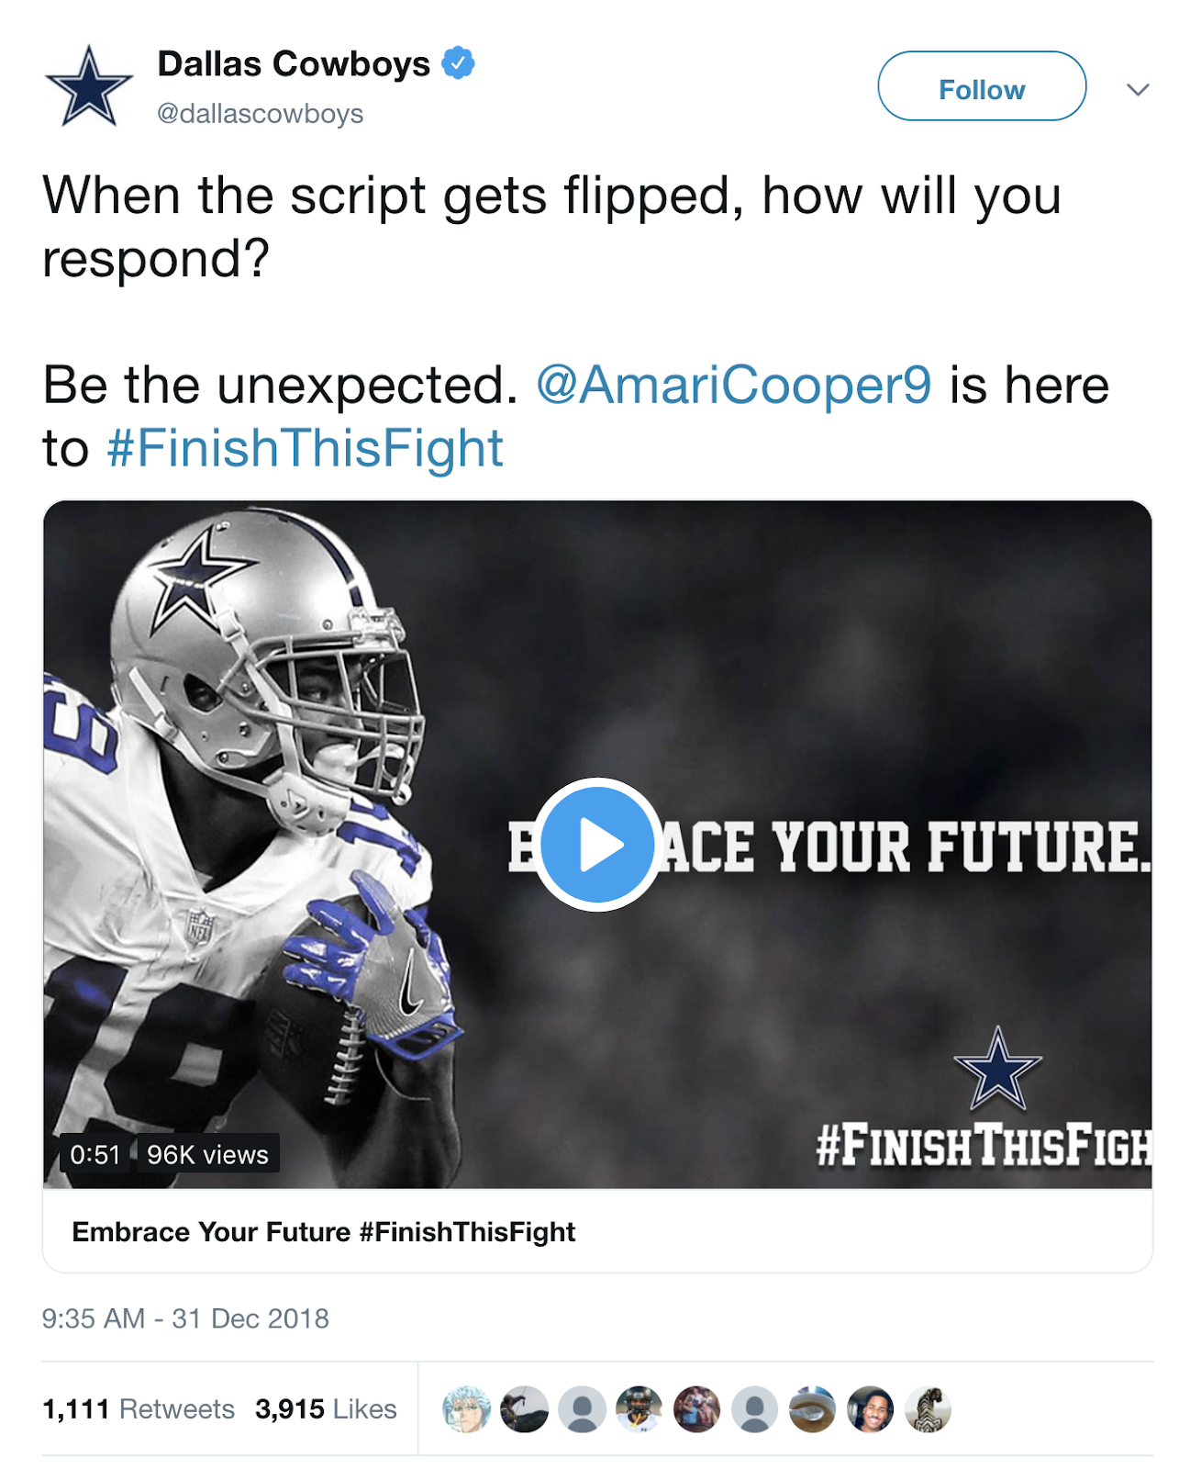Click the football helmet player liker avatar

(639, 1409)
